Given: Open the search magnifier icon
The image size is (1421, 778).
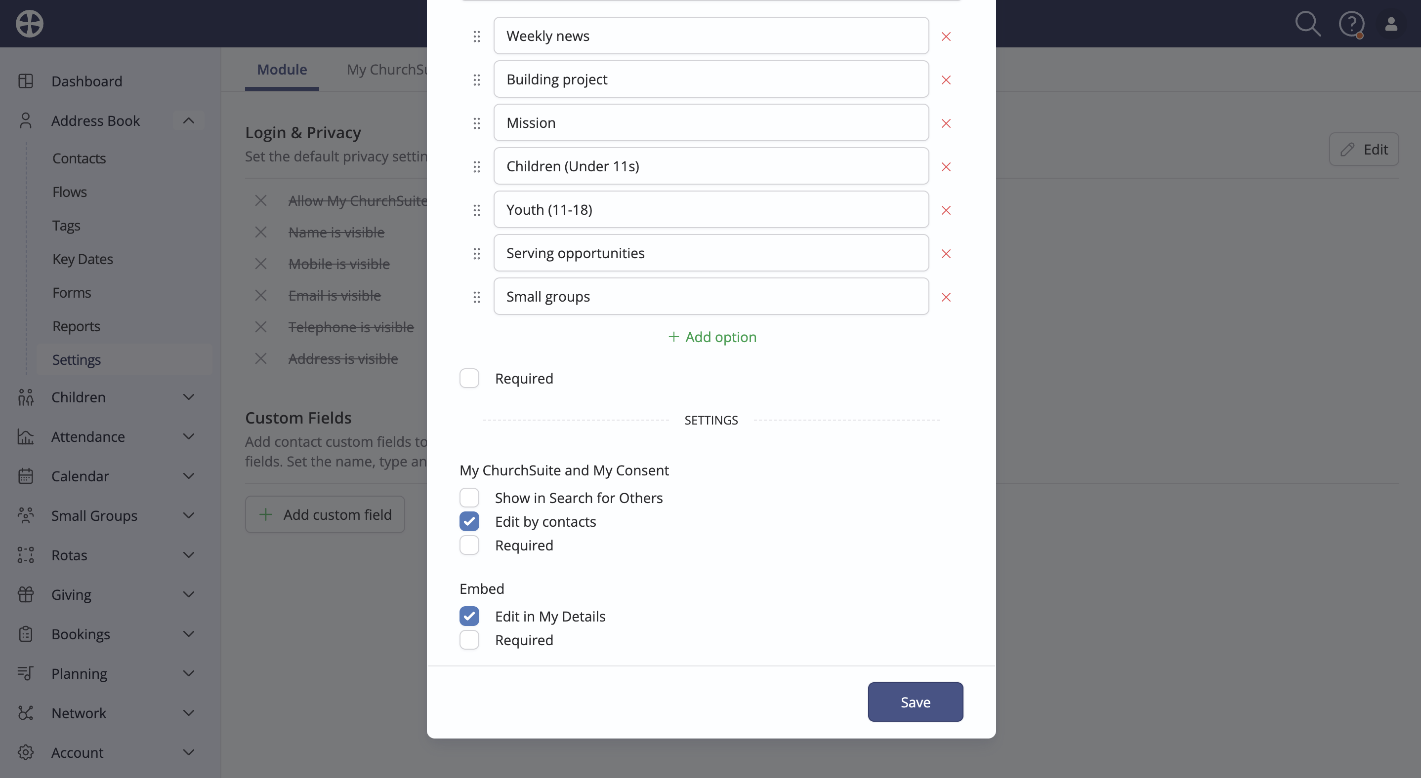Looking at the screenshot, I should pos(1307,24).
